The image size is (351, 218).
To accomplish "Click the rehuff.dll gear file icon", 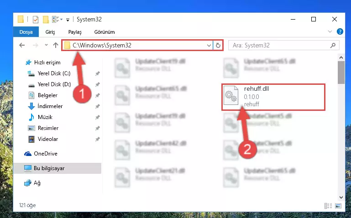I will [231, 95].
